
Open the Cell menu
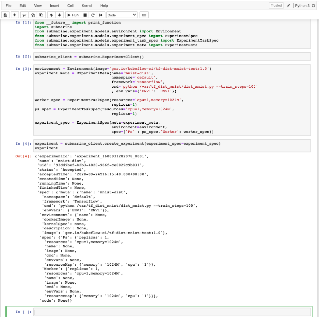[71, 6]
